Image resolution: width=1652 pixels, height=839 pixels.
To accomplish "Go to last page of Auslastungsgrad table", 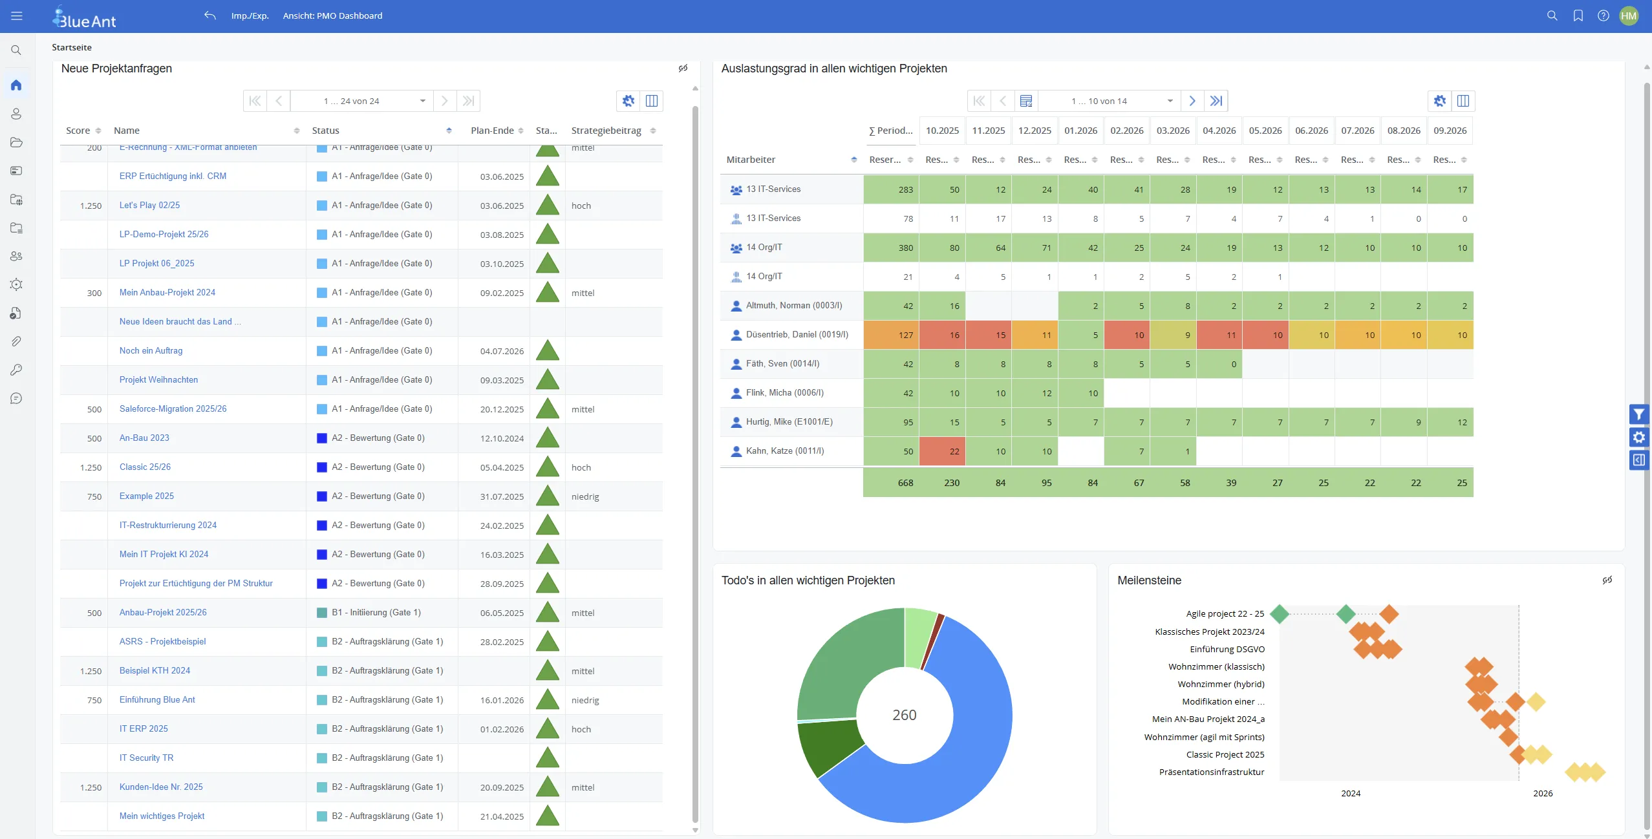I will pyautogui.click(x=1216, y=101).
